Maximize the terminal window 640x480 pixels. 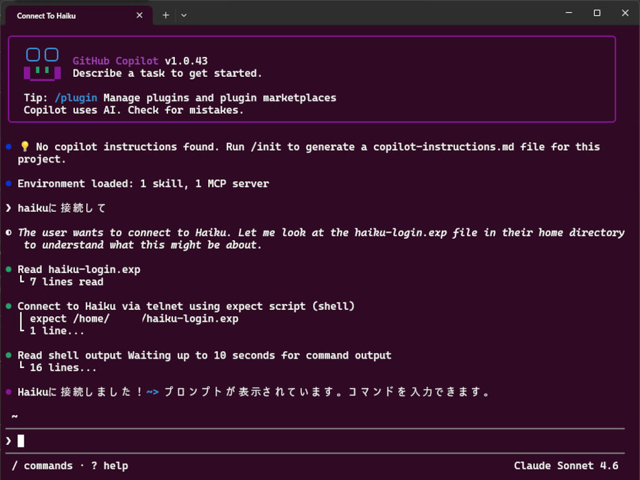point(597,13)
